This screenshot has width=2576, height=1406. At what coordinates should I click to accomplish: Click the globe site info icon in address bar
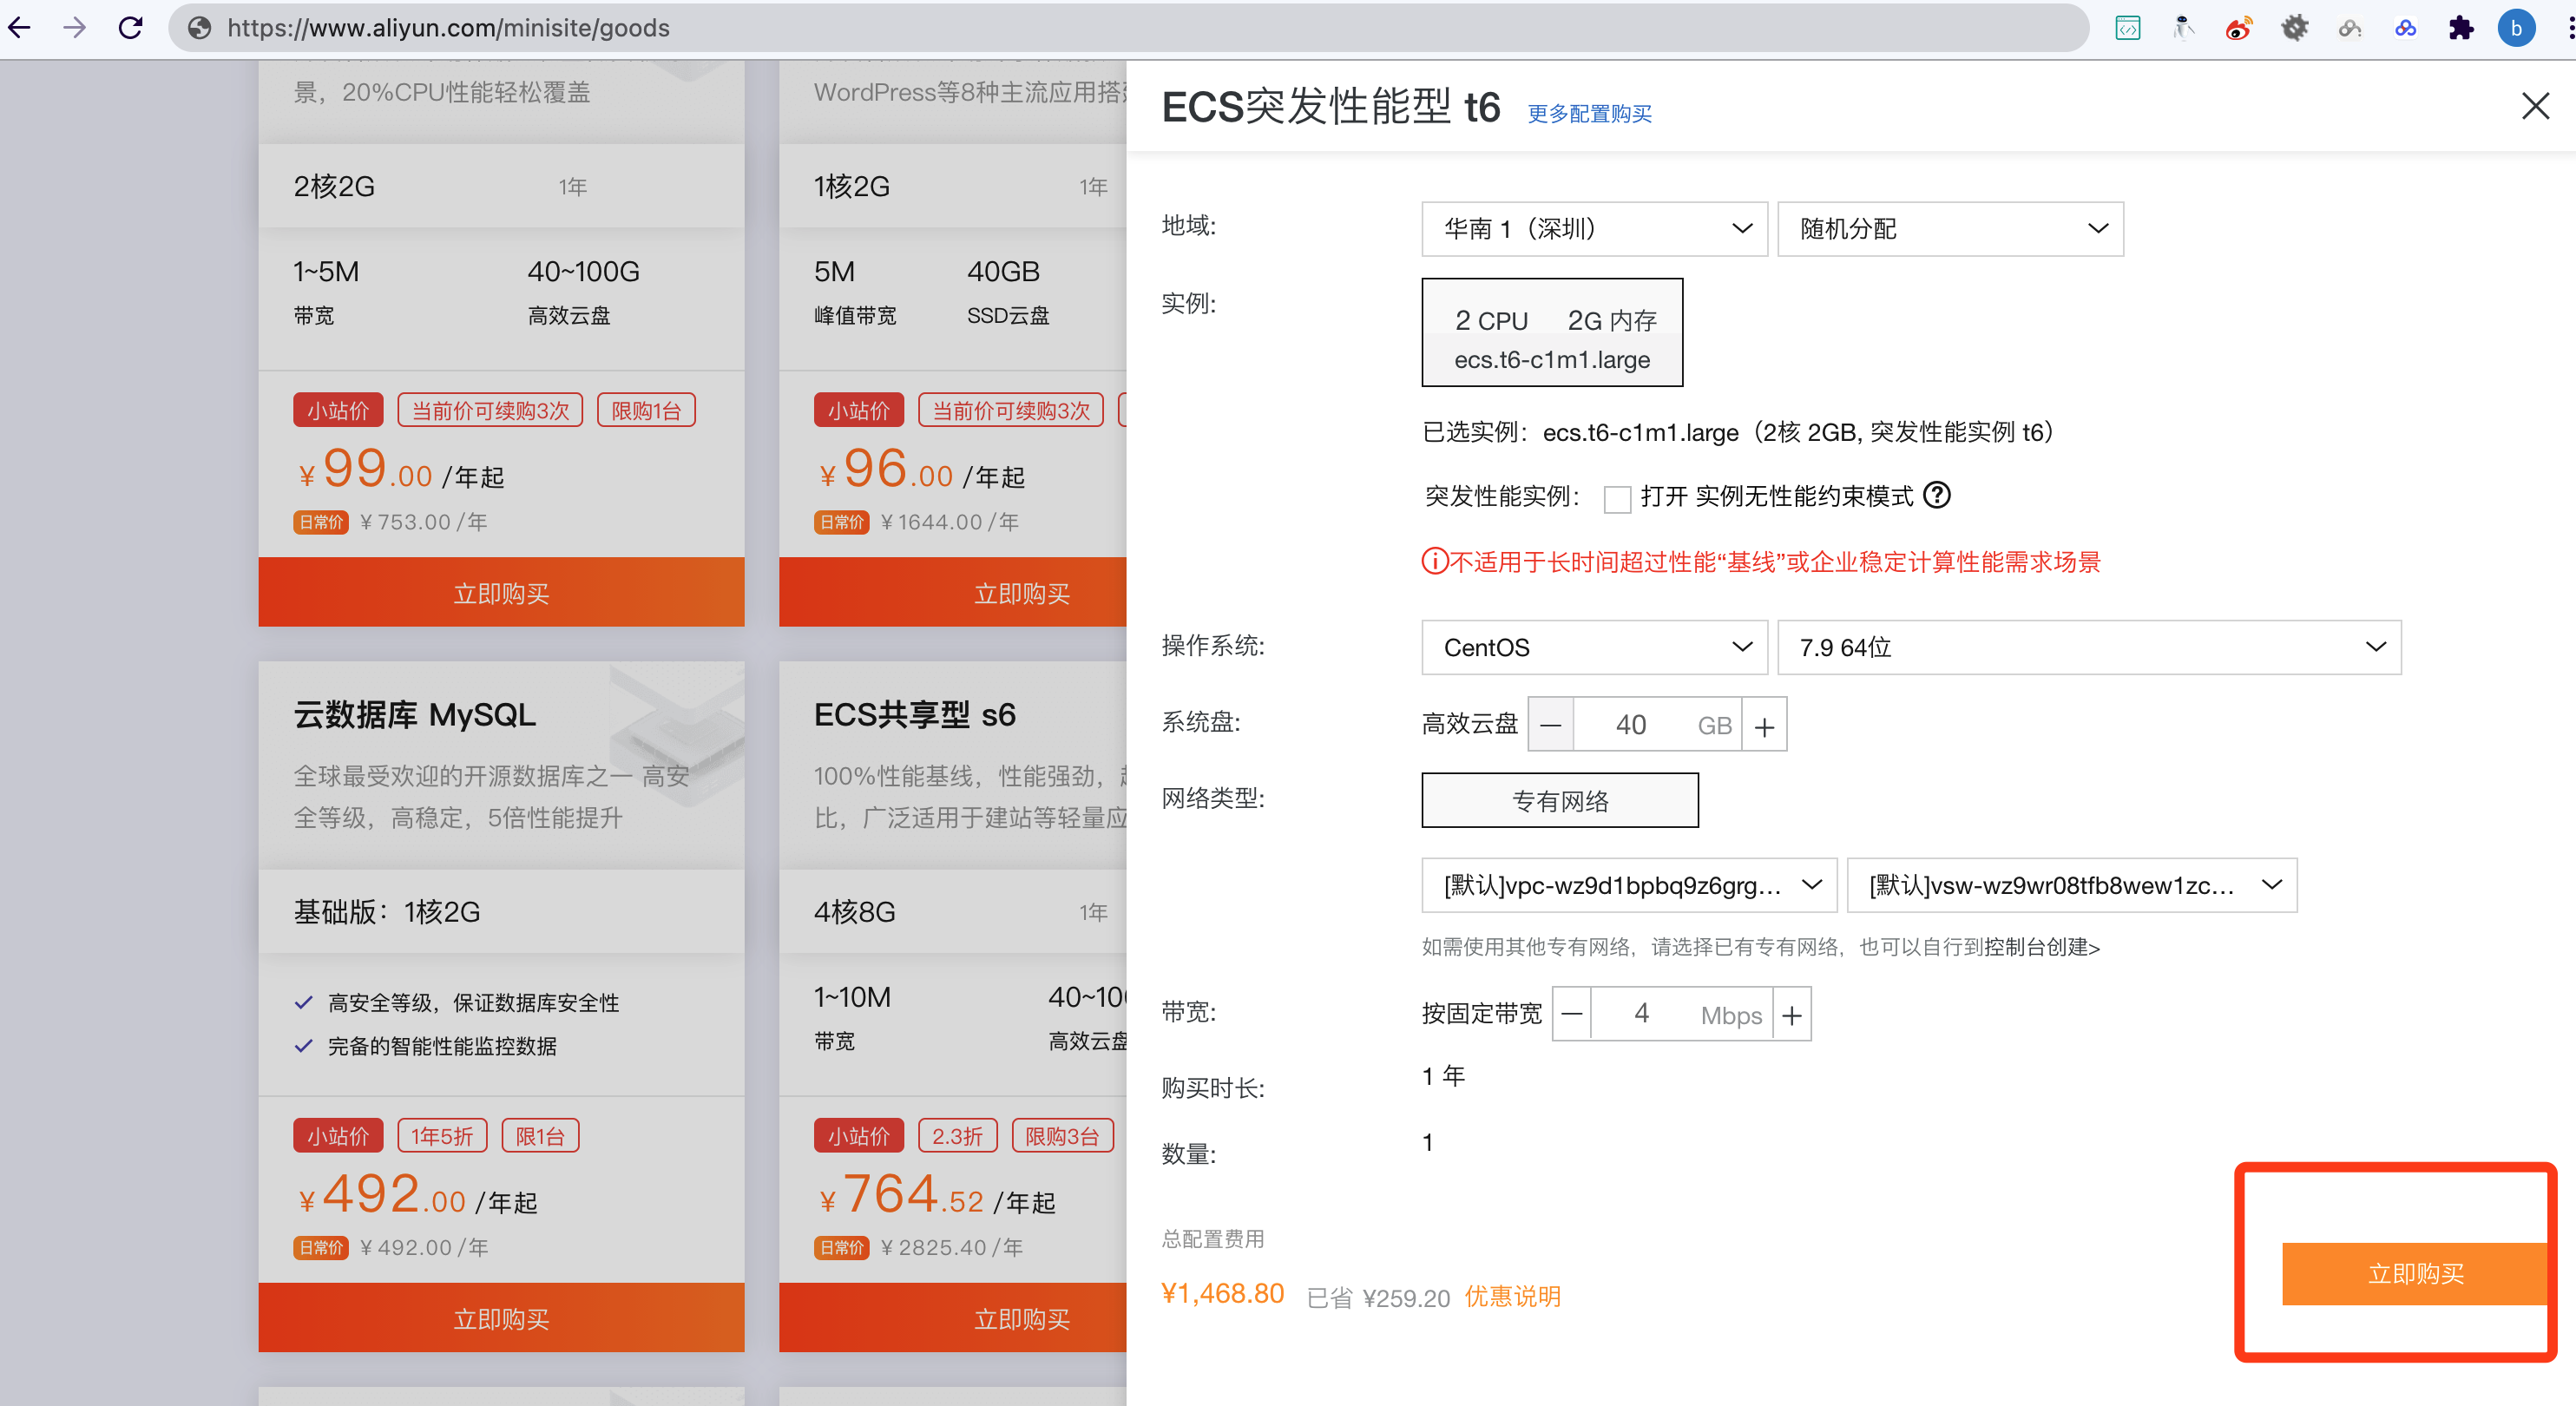point(200,28)
